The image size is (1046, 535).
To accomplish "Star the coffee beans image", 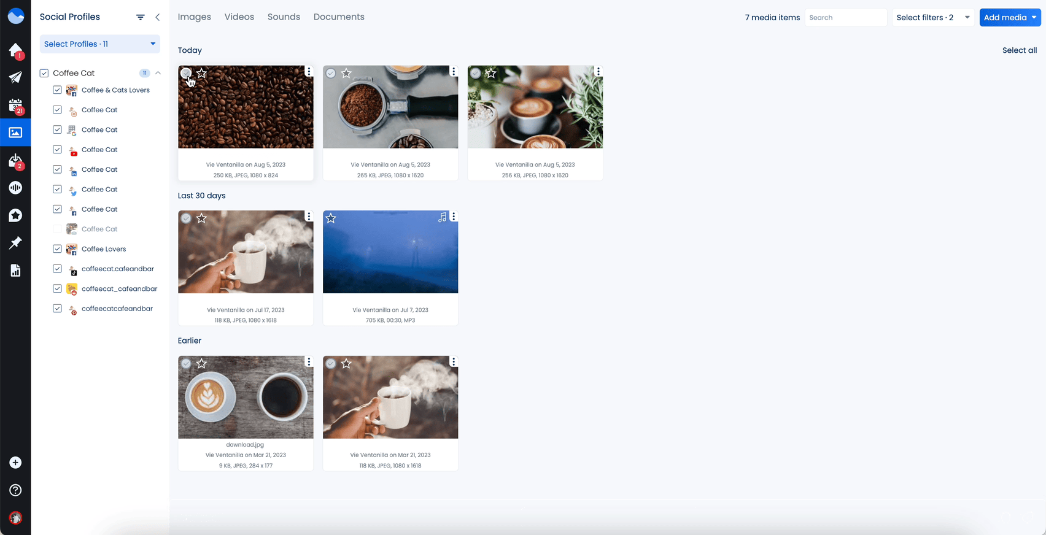I will [202, 73].
